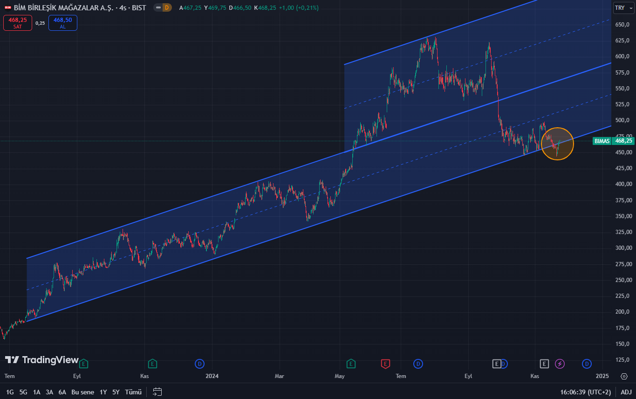Click the purple lightning bolt event marker

click(560, 364)
